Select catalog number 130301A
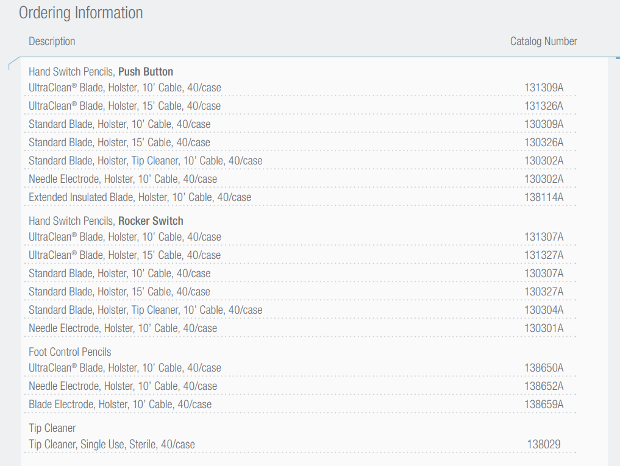This screenshot has width=620, height=466. tap(544, 328)
